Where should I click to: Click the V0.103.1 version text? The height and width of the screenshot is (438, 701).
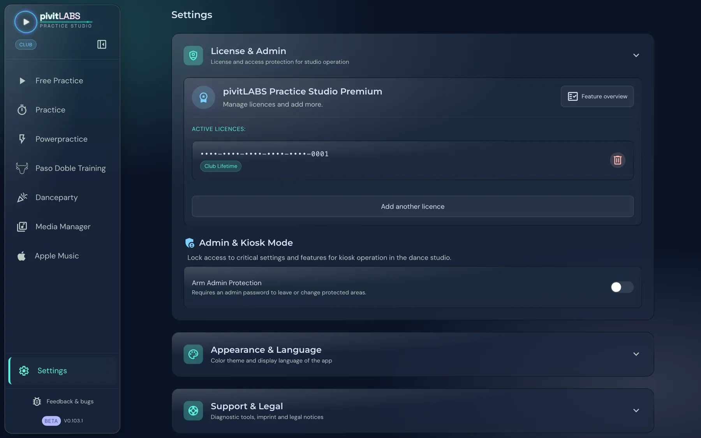[73, 421]
